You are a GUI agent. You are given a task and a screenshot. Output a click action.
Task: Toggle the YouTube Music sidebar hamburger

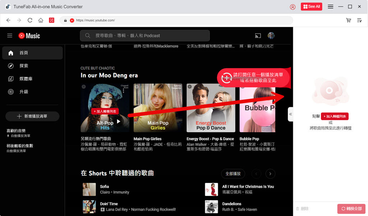tap(10, 36)
